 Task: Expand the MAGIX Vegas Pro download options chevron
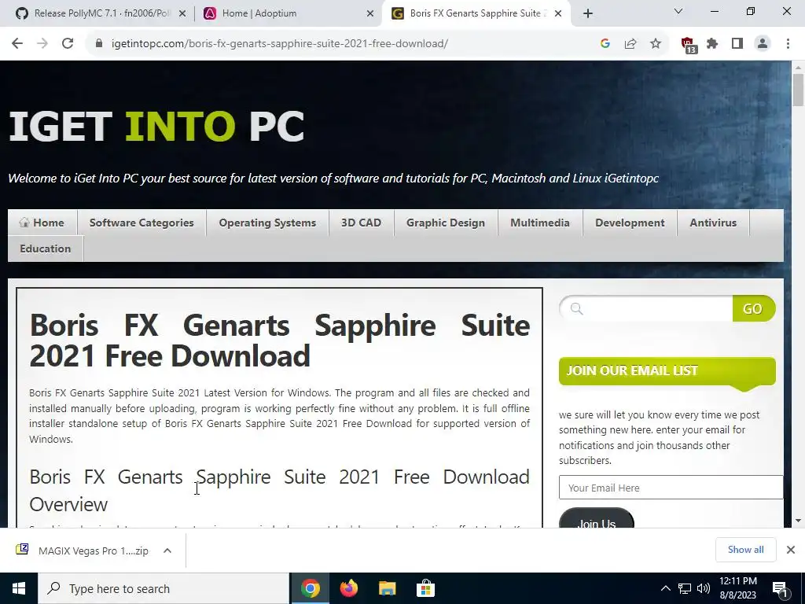point(167,551)
